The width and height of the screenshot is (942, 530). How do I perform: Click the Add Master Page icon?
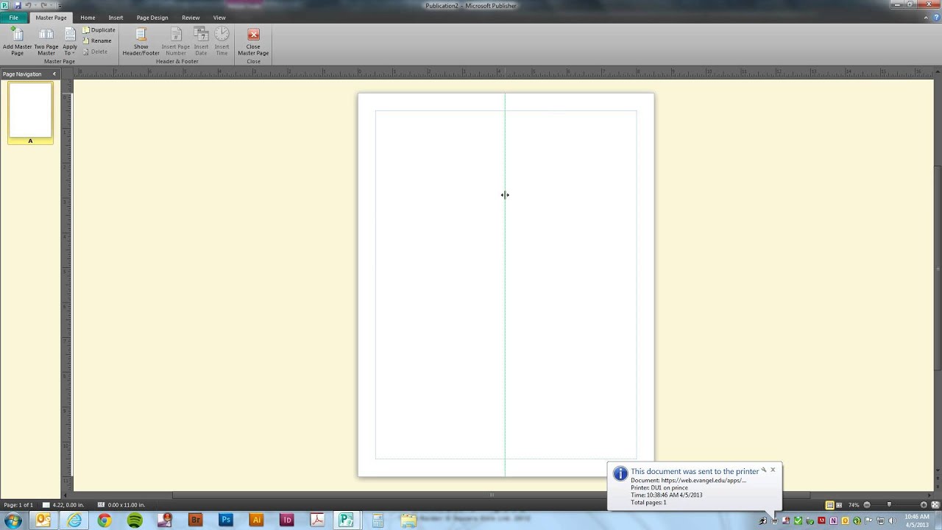click(x=17, y=42)
